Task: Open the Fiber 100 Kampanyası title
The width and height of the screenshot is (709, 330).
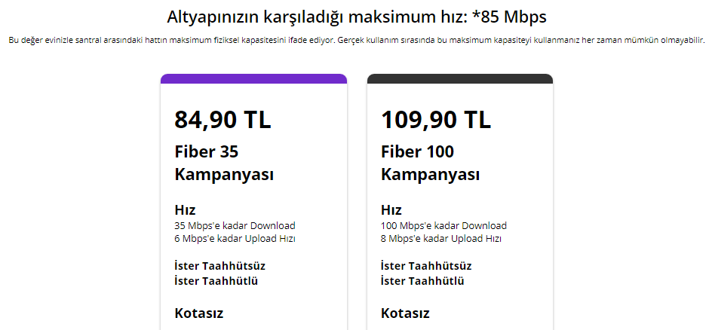Action: 430,163
